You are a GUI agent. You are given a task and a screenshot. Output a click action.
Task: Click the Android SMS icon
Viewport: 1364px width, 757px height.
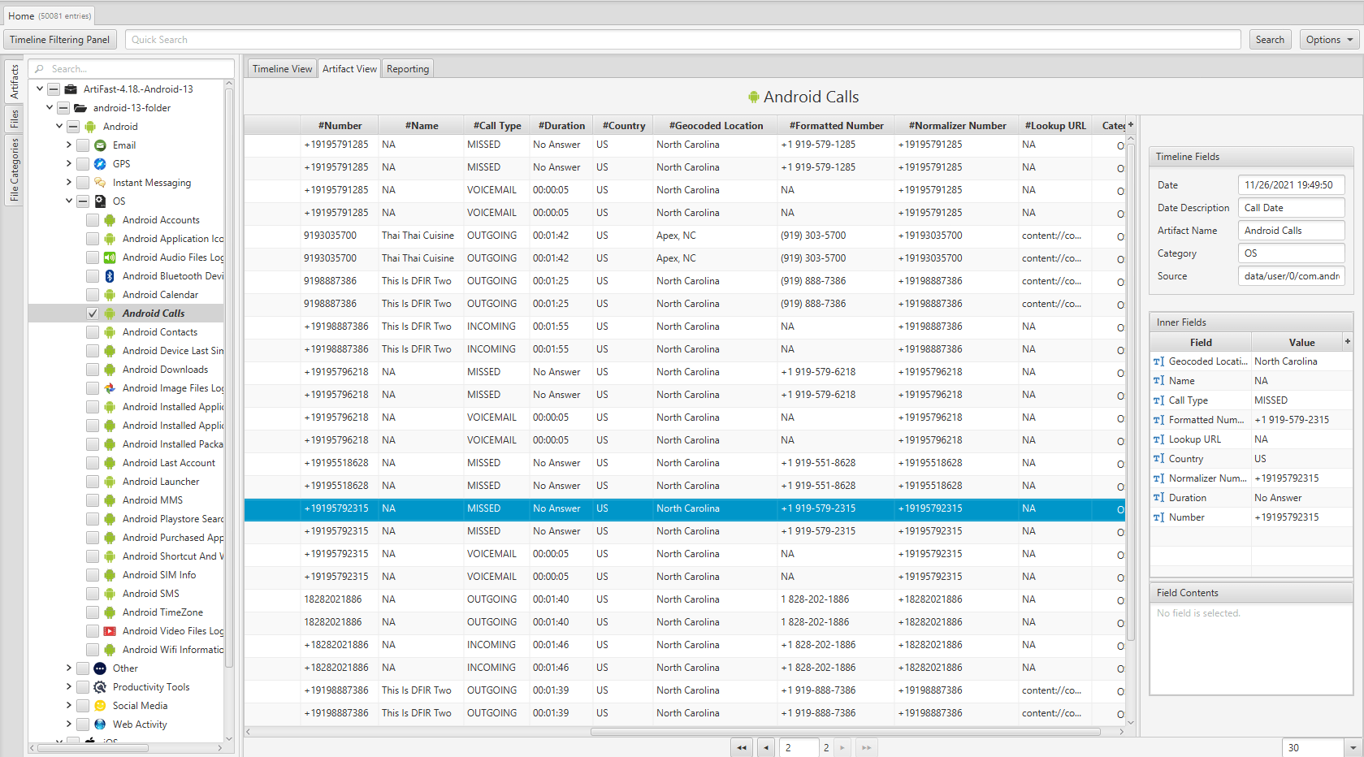tap(110, 594)
